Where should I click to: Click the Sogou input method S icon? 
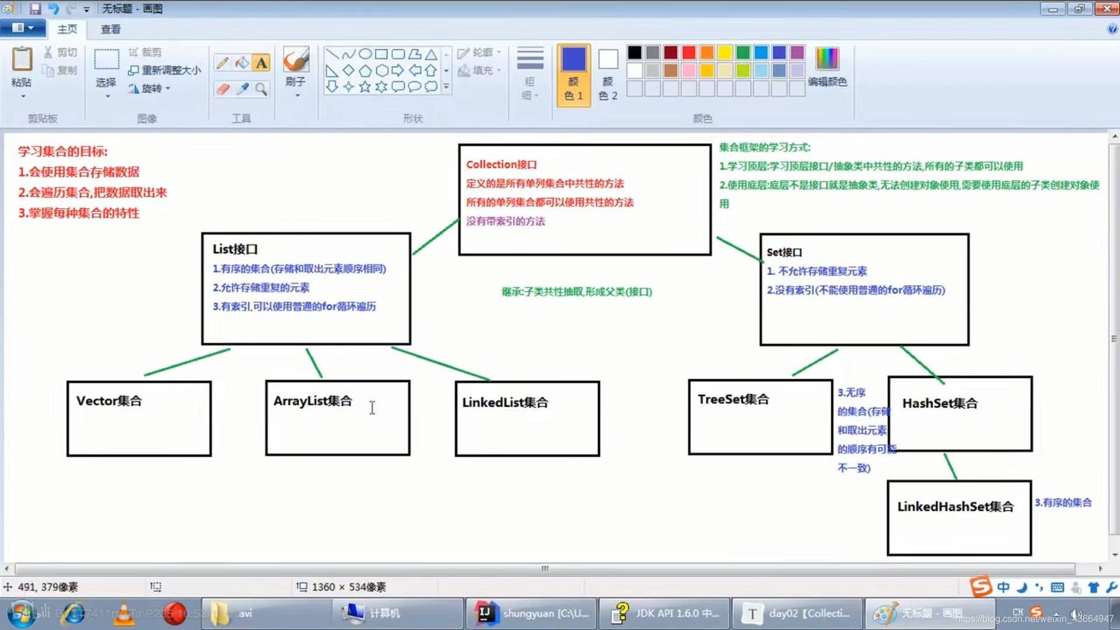[x=981, y=587]
